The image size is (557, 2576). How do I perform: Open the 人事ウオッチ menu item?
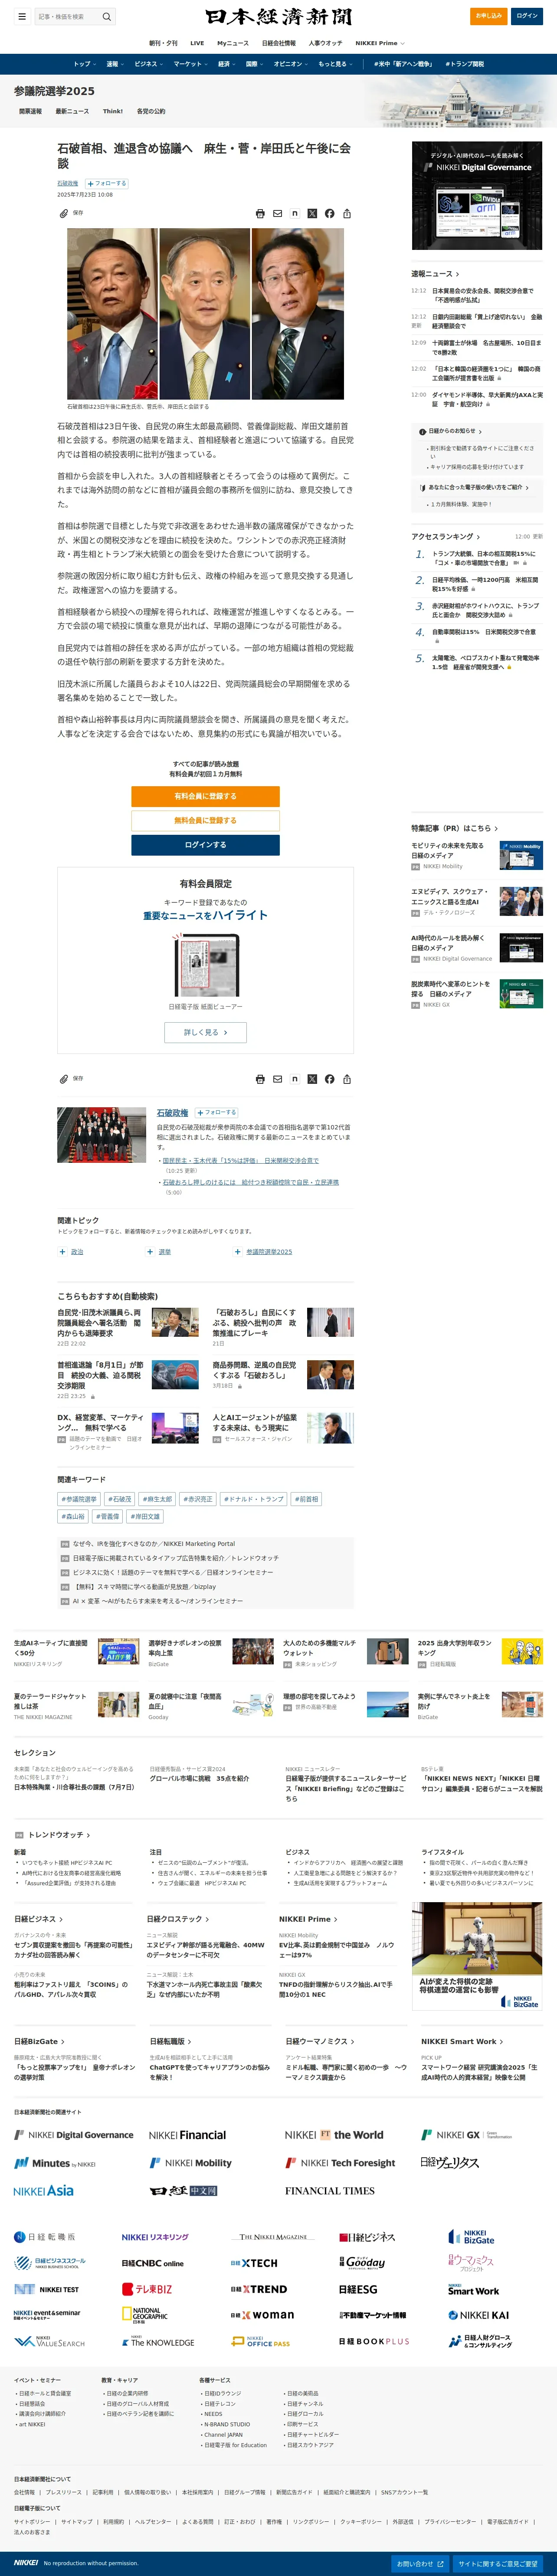point(325,44)
